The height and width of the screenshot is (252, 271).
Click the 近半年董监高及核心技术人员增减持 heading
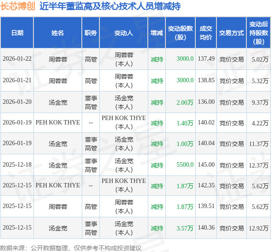(110, 6)
